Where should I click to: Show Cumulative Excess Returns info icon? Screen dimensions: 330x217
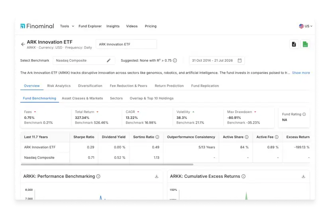244,176
